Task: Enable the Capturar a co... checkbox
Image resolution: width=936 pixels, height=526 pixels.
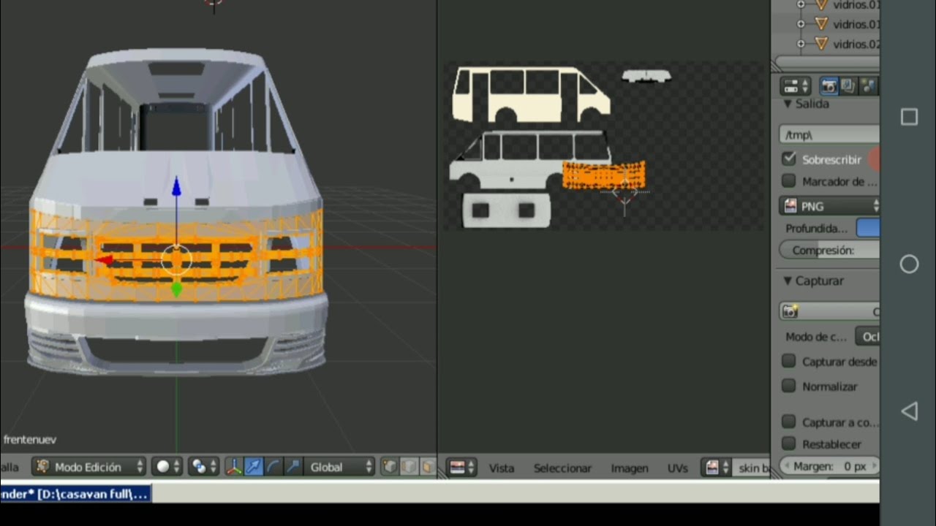Action: pyautogui.click(x=789, y=422)
